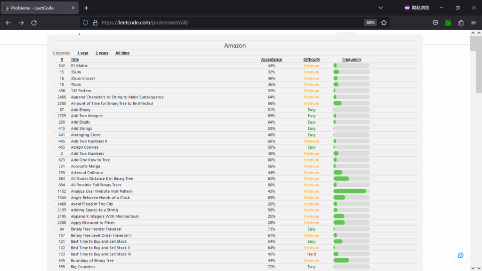Open Amount of Time for Binary Tree to Be Infected
The width and height of the screenshot is (482, 271).
112,104
